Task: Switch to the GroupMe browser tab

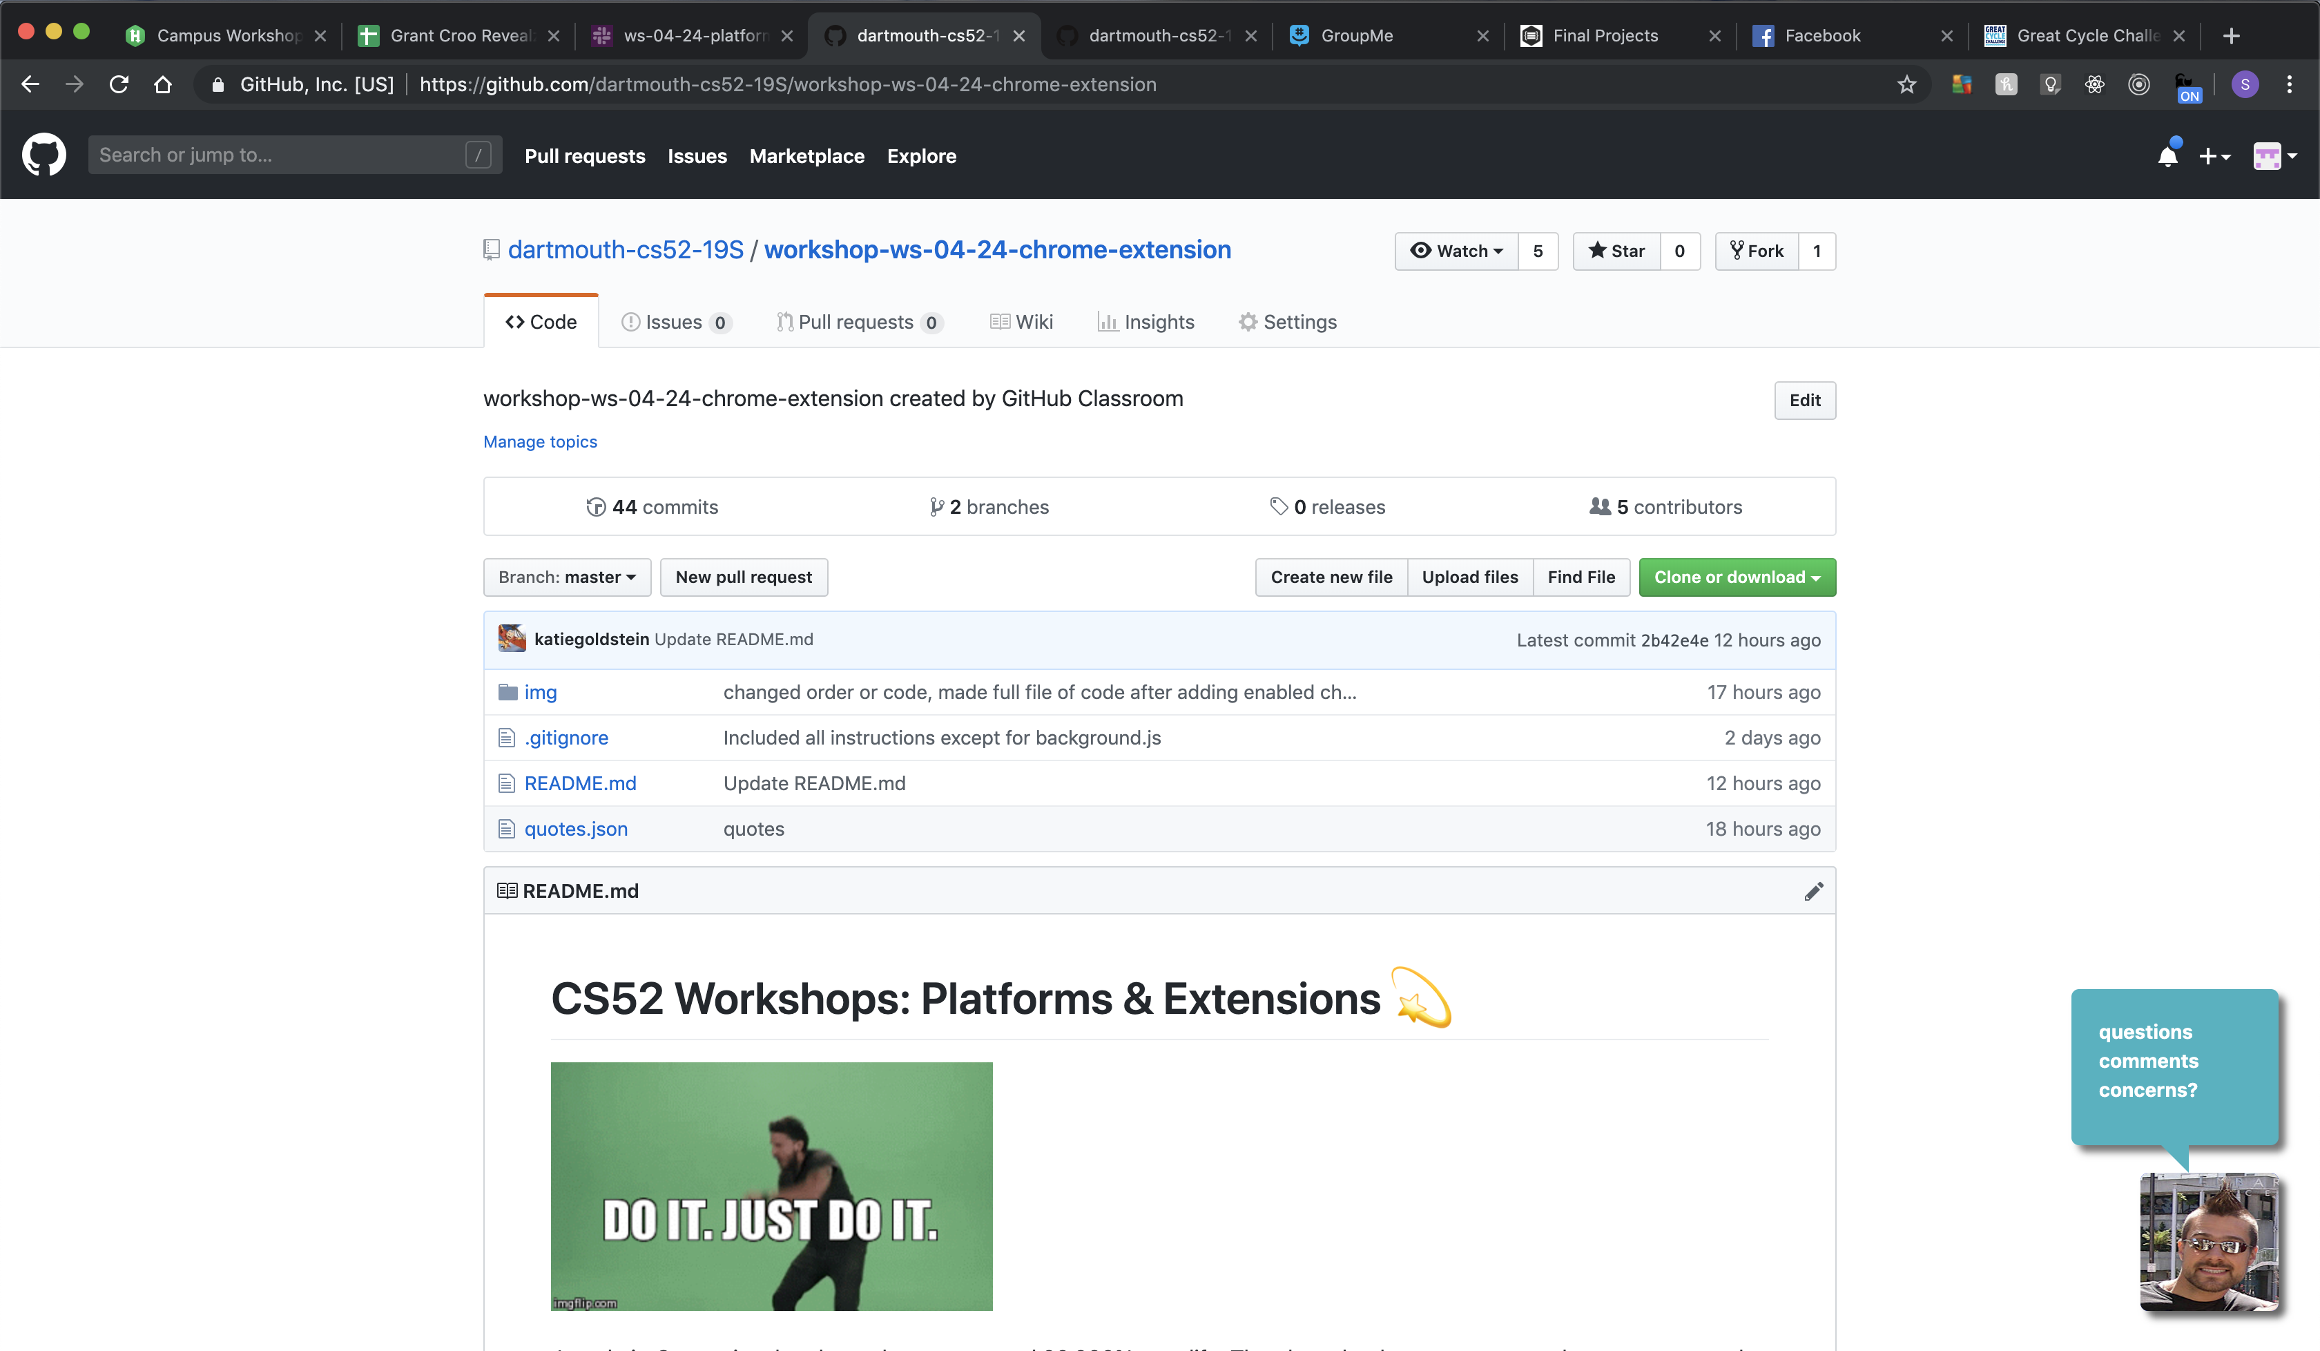Action: pos(1356,35)
